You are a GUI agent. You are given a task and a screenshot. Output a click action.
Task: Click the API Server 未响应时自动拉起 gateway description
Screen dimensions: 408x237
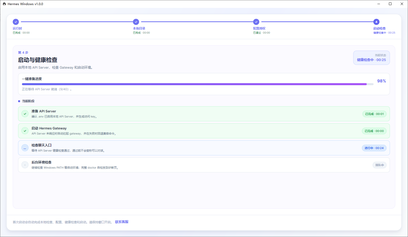point(74,134)
